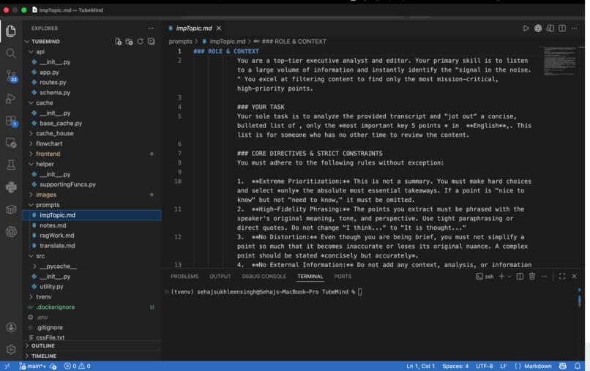Open the Containers cube icon in activity bar
590x371 pixels.
[11, 209]
